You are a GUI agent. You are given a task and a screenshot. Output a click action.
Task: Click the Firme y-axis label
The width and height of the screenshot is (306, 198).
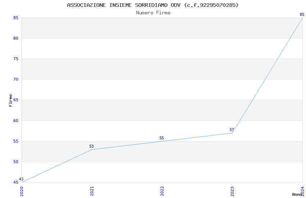point(10,100)
